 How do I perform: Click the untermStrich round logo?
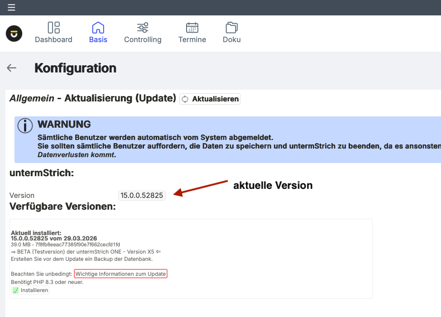point(14,34)
